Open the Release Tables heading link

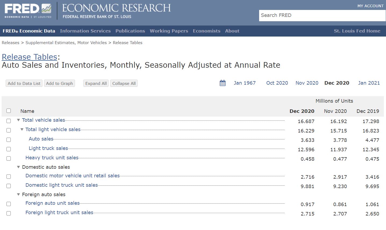click(x=29, y=57)
